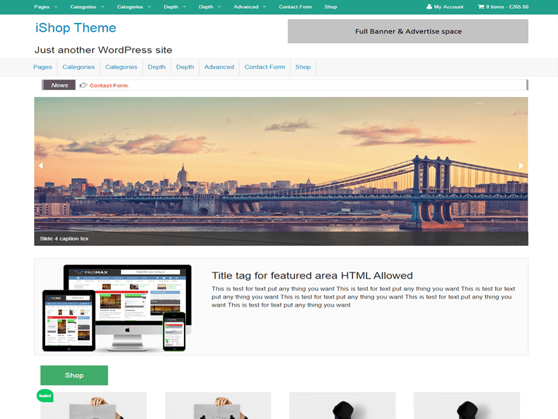
Task: Click the pointing hand icon in the news ticker
Action: coord(83,85)
